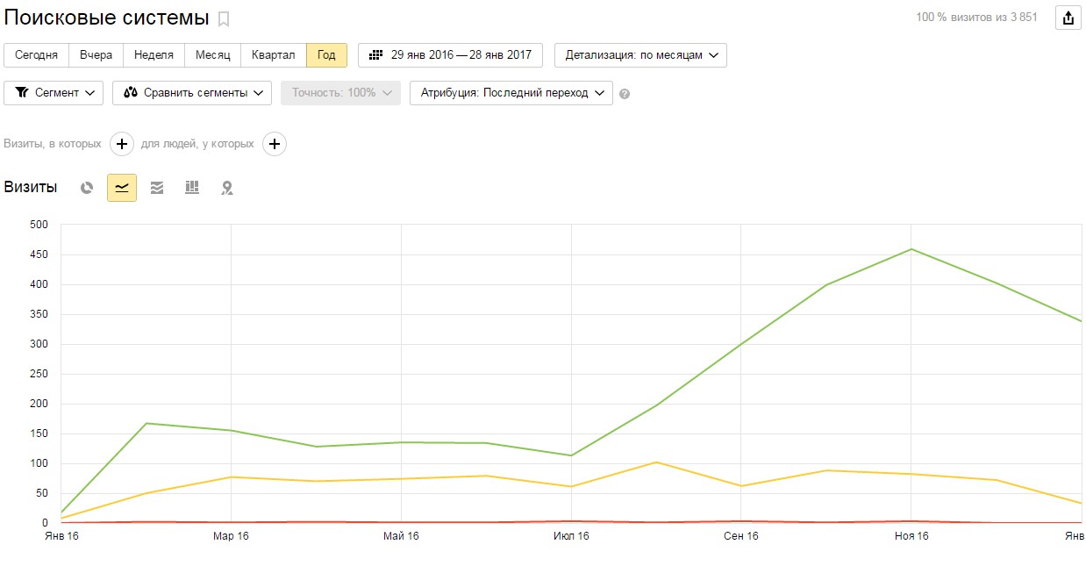
Task: Open the attribution help question mark
Action: (625, 94)
